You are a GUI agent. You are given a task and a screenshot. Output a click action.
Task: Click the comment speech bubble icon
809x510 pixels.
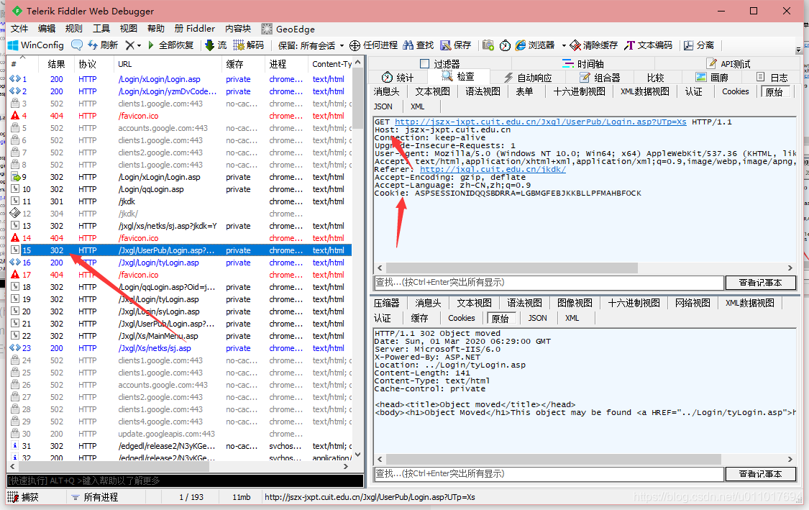tap(77, 45)
